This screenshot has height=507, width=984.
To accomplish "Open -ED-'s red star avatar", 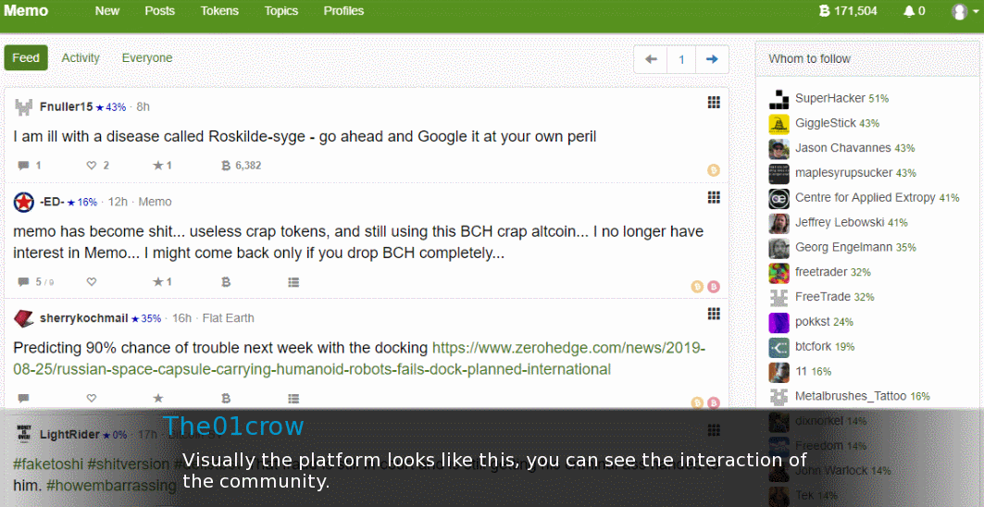I will click(x=23, y=202).
